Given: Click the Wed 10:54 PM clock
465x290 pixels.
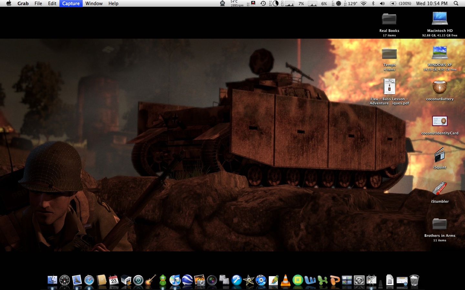Looking at the screenshot, I should (x=432, y=3).
